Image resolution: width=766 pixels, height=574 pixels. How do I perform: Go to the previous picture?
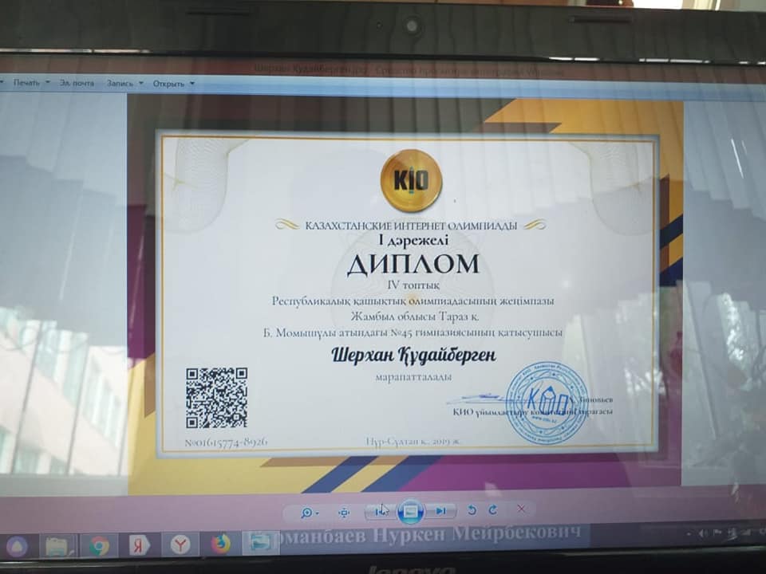[x=381, y=511]
